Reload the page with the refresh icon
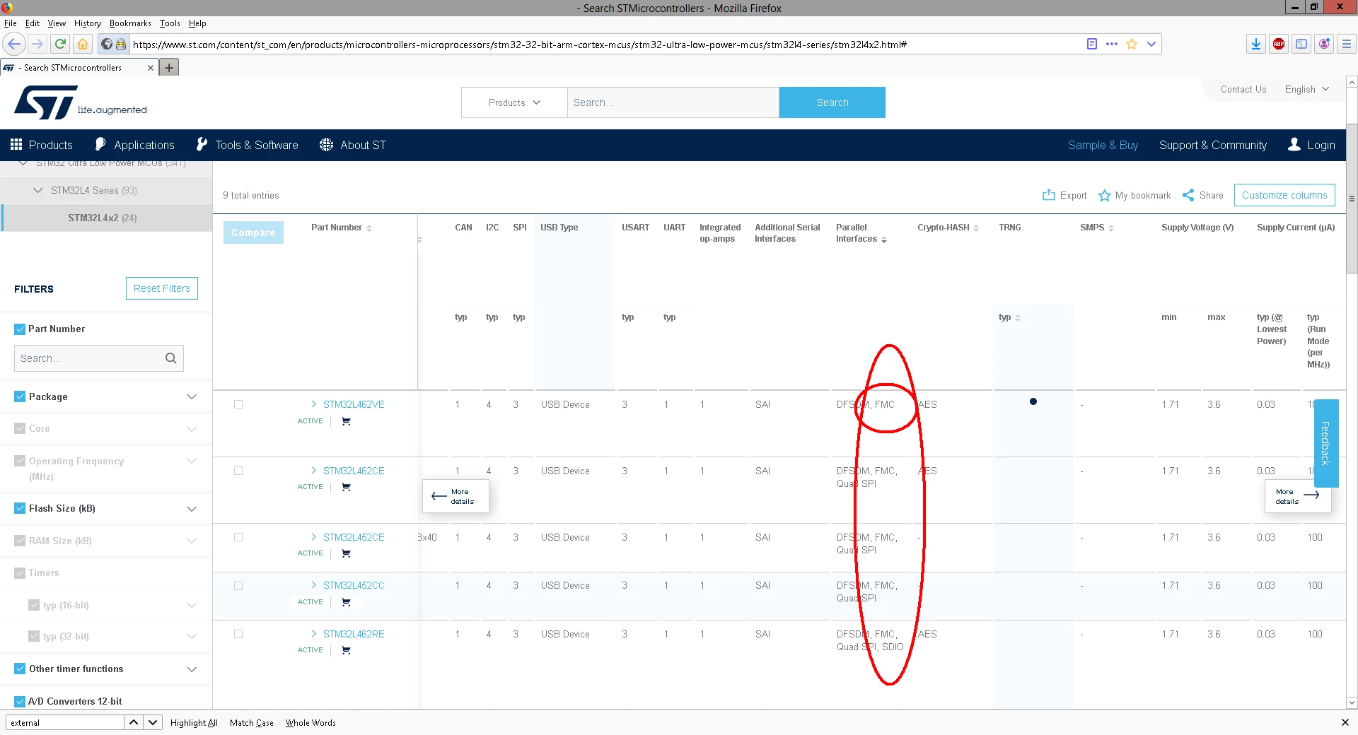Viewport: 1358px width, 735px height. point(61,44)
